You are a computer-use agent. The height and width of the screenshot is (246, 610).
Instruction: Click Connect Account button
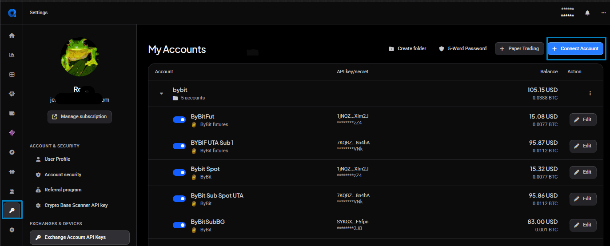[575, 48]
